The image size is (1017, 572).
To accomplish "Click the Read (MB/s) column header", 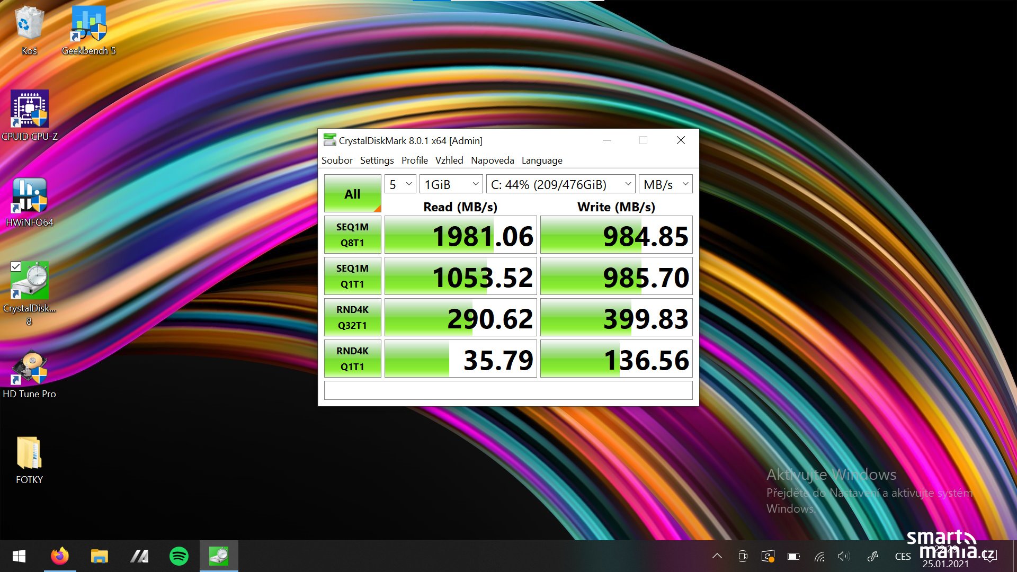I will click(460, 207).
